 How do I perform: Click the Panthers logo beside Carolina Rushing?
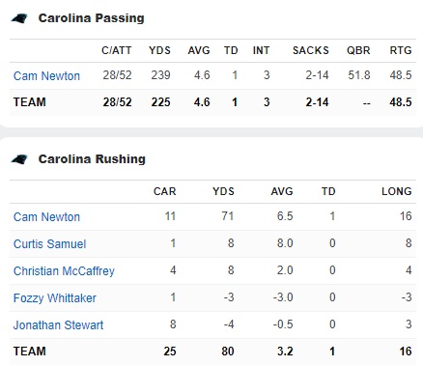tap(19, 159)
